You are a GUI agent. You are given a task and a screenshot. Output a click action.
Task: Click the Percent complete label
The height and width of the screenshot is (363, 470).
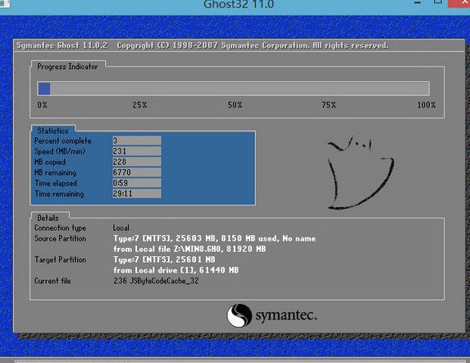point(63,140)
